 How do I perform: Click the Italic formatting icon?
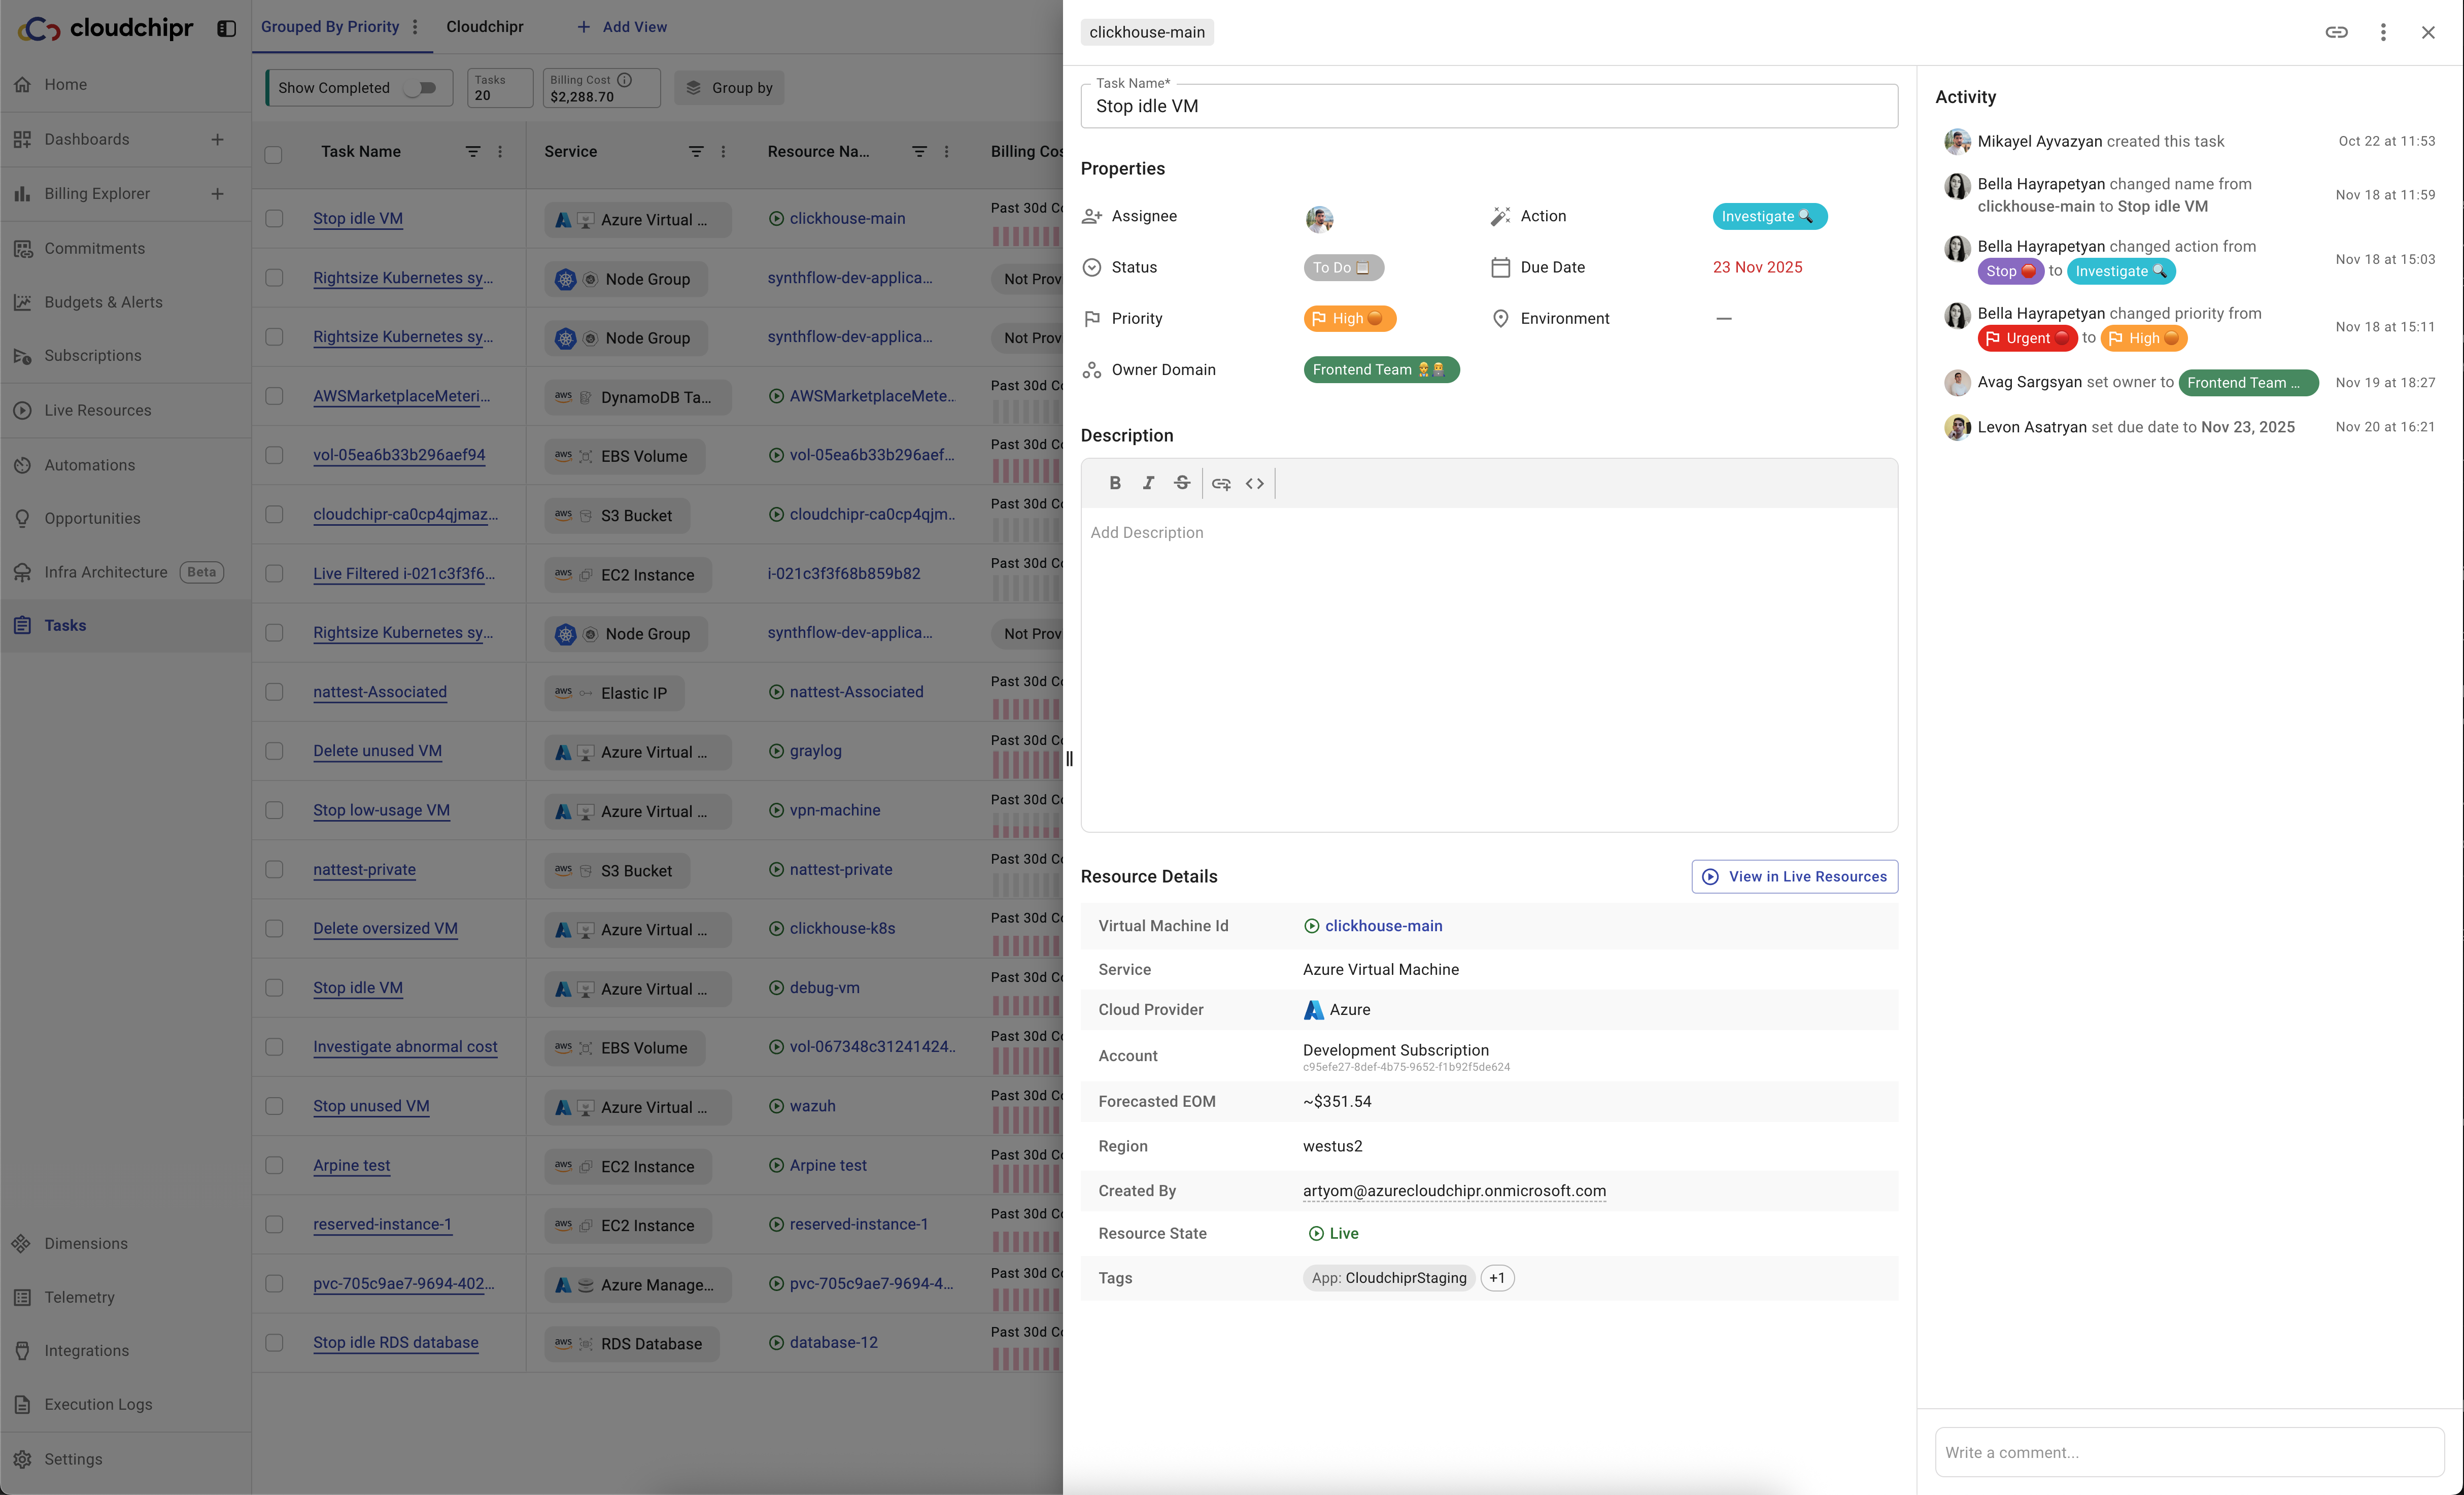tap(1148, 483)
